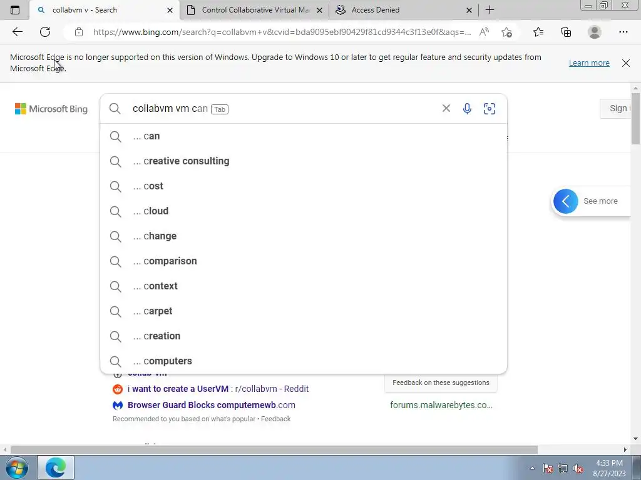Click the scroll right arrow

point(625,450)
